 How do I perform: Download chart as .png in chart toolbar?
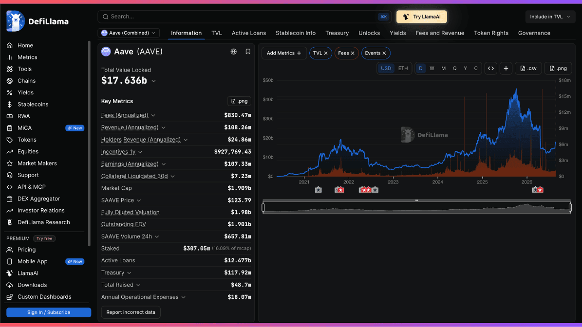point(558,68)
